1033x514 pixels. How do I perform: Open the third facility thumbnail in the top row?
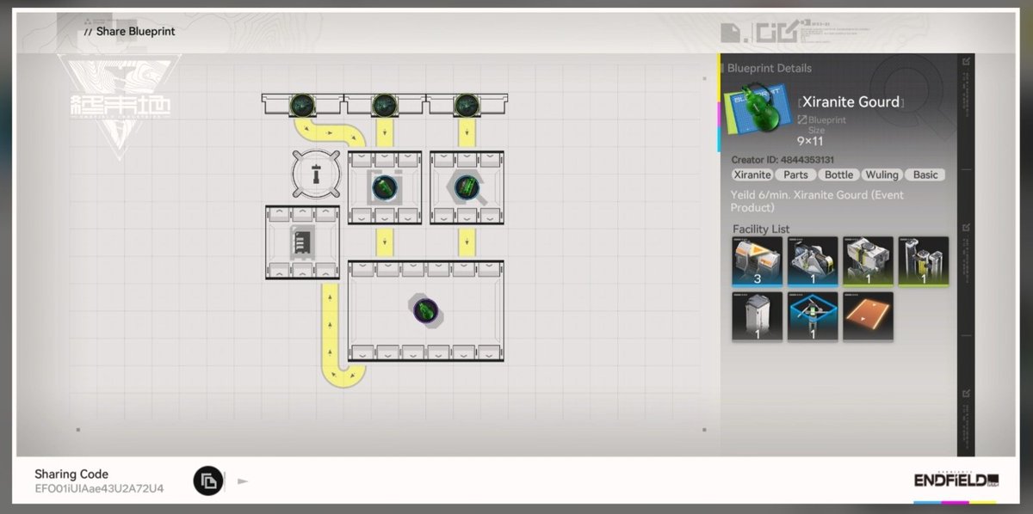coord(868,261)
